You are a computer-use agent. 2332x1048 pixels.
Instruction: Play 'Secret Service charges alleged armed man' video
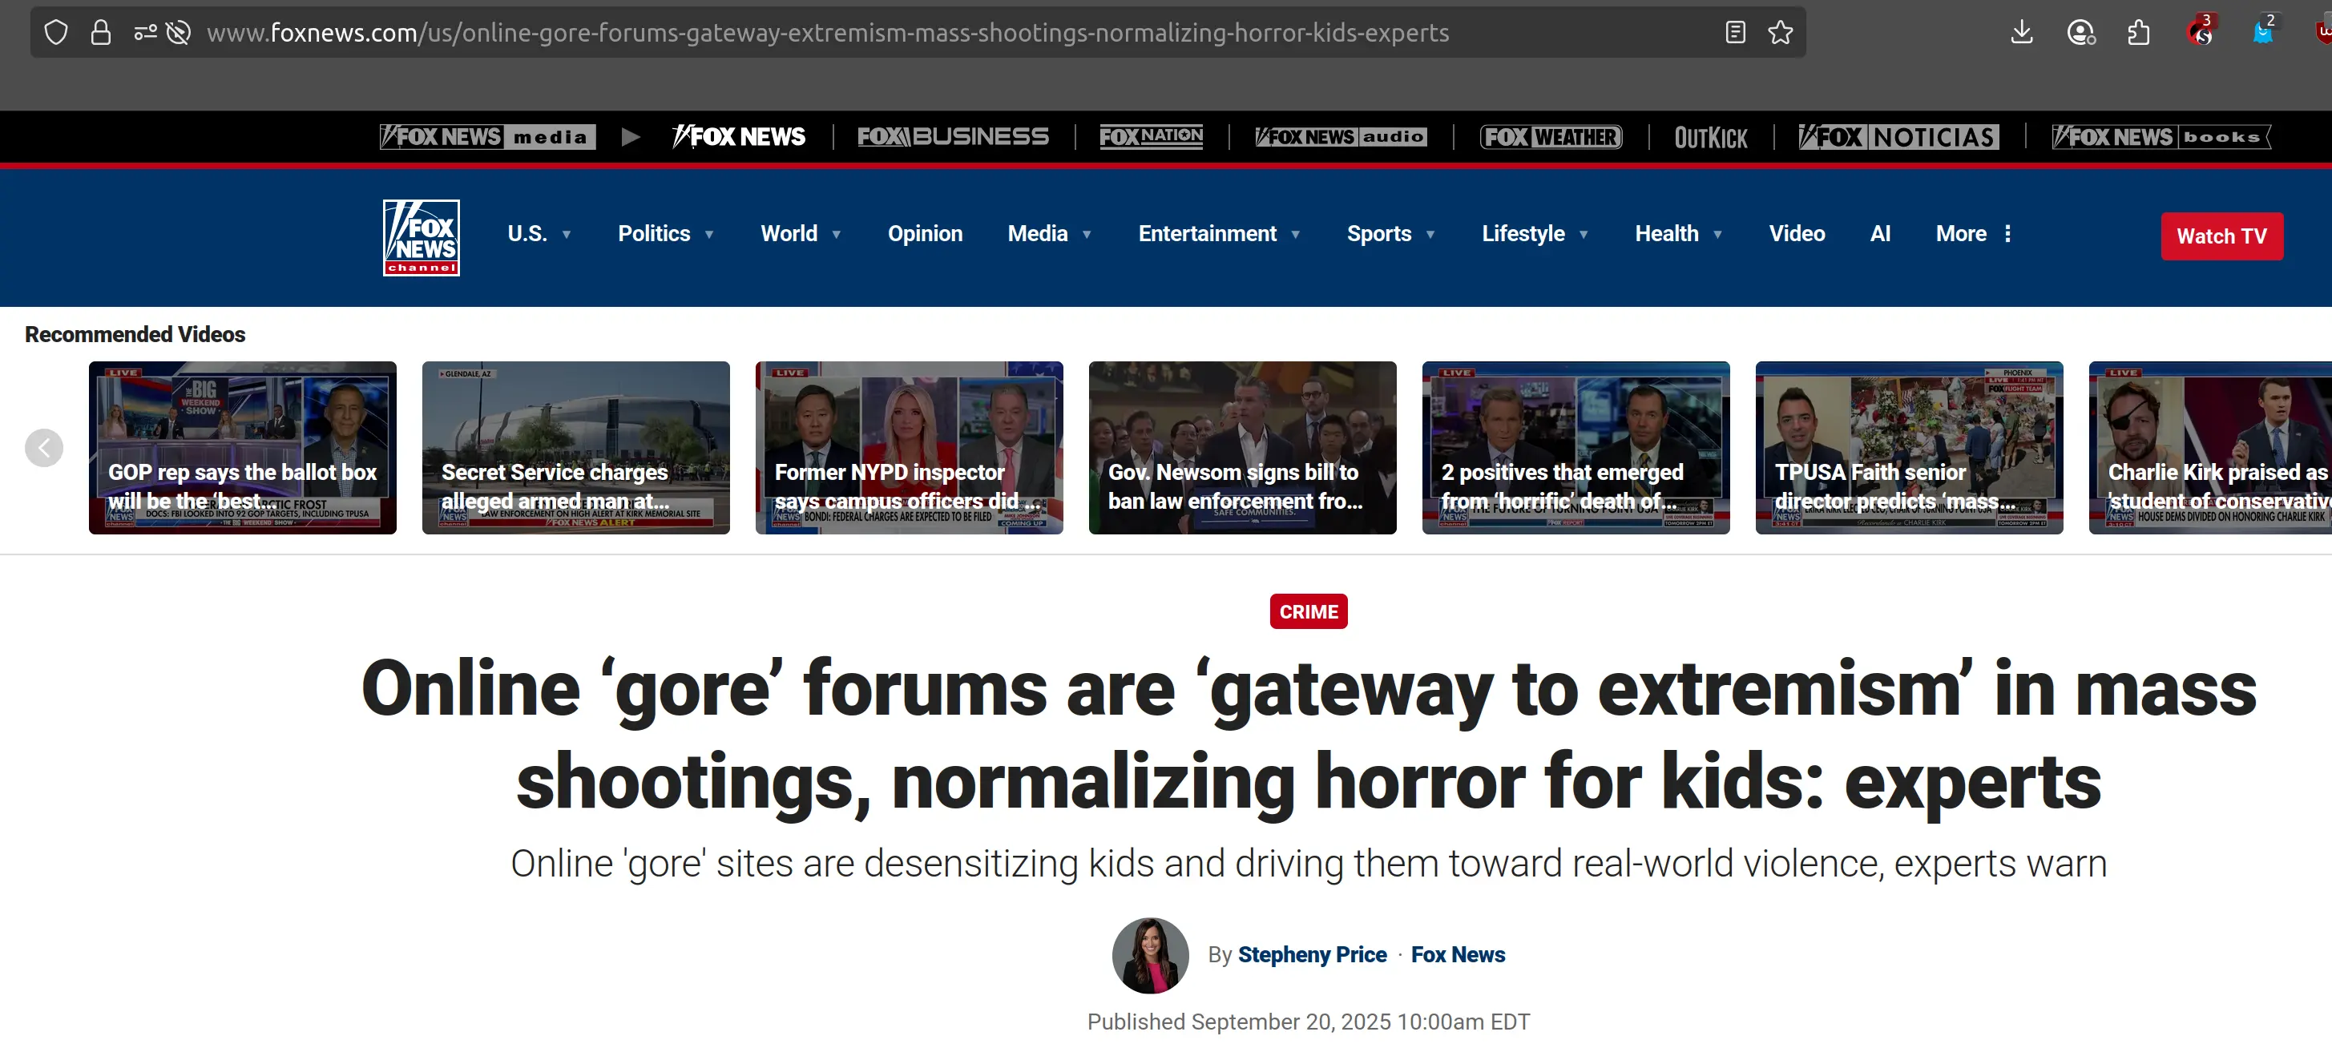tap(575, 447)
